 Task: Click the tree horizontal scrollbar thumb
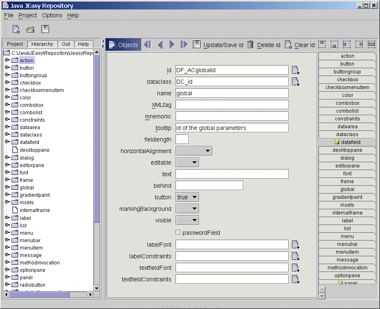pos(40,295)
